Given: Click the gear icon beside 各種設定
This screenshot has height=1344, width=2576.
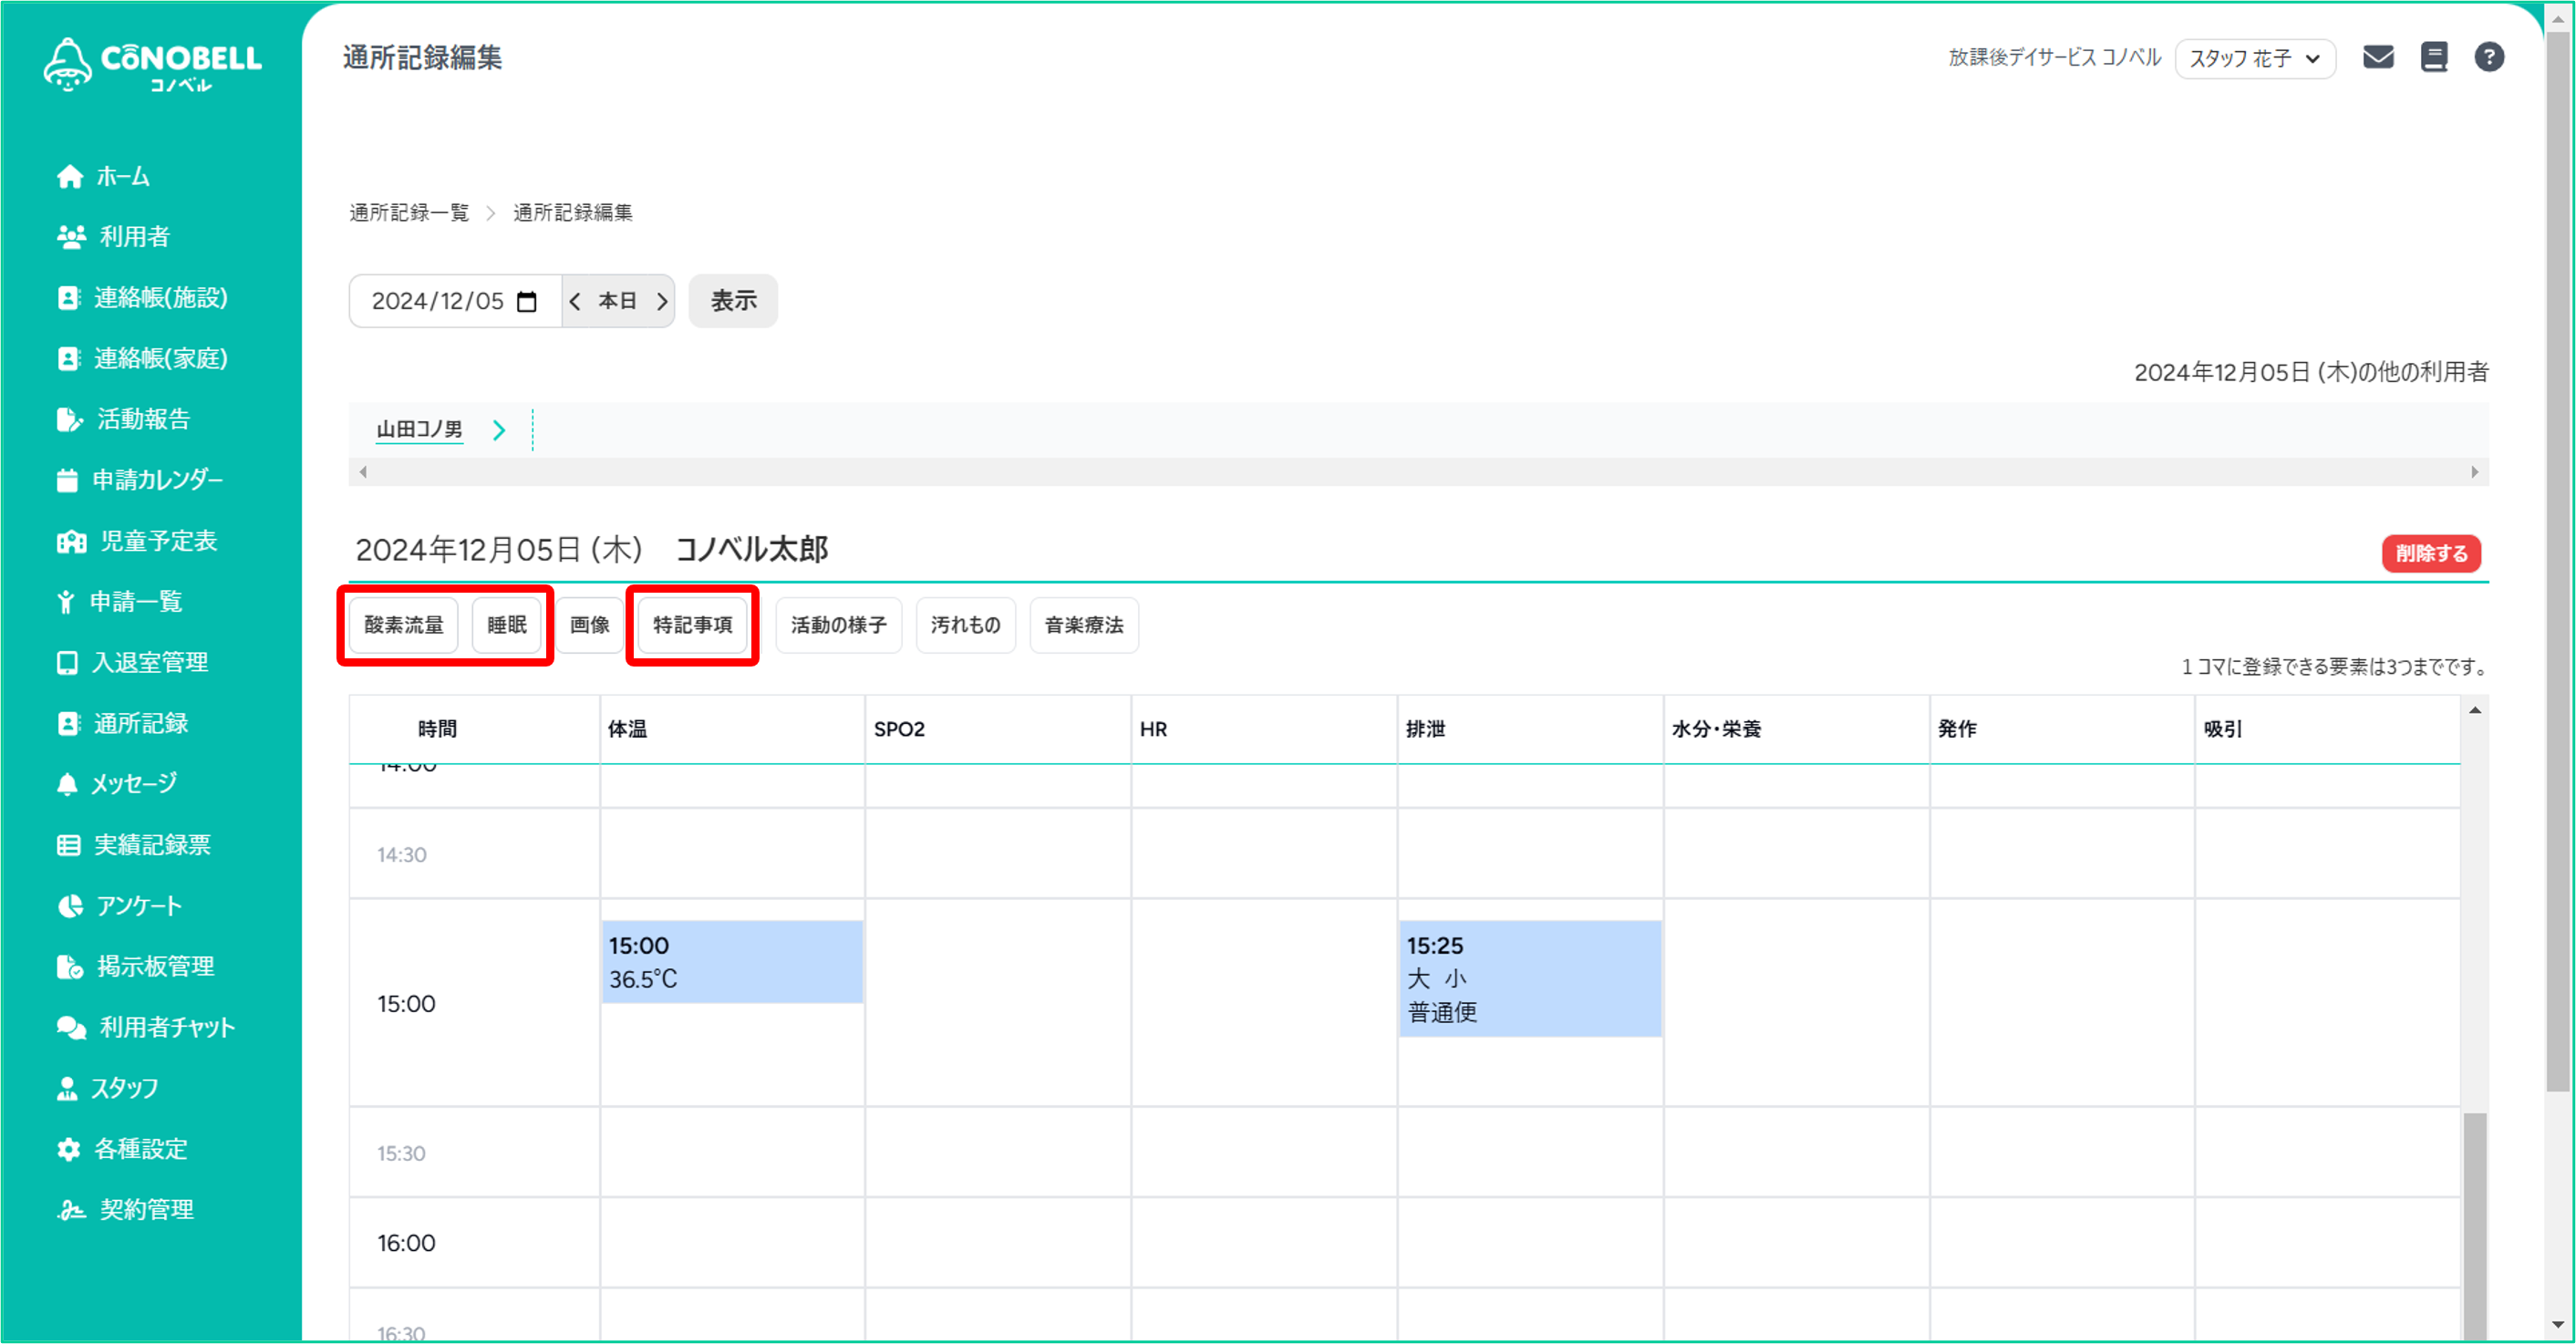Looking at the screenshot, I should click(68, 1149).
